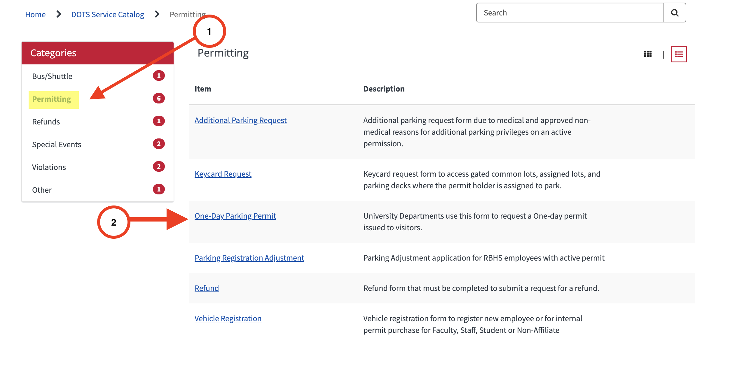Click description 'Additional parking request form due'
The height and width of the screenshot is (376, 730).
point(477,132)
